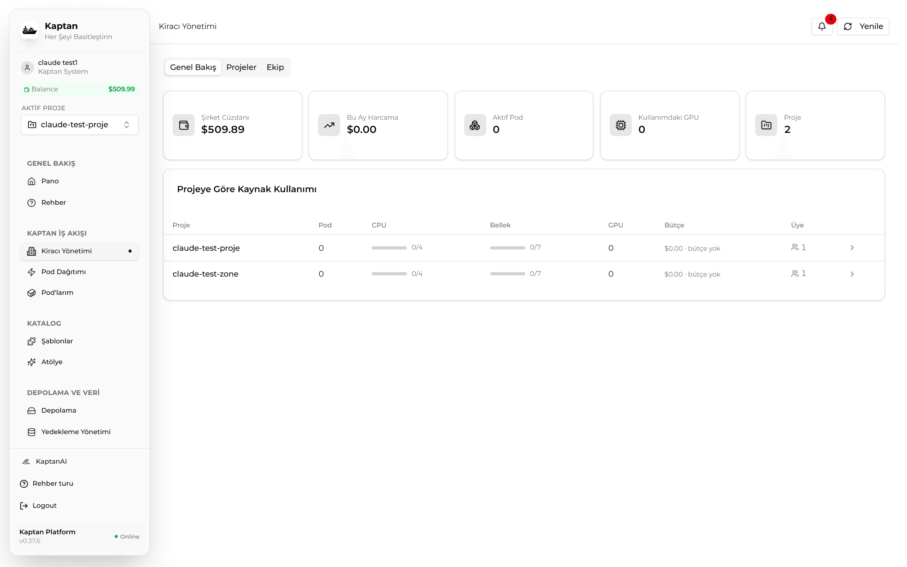This screenshot has width=907, height=567.
Task: Click the claude-test-proje CPU usage bar
Action: 389,248
